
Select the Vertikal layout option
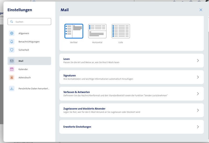pyautogui.click(x=74, y=31)
